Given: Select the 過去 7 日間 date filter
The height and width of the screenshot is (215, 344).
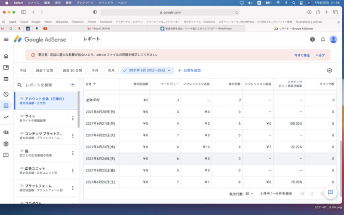Looking at the screenshot, I should 44,71.
